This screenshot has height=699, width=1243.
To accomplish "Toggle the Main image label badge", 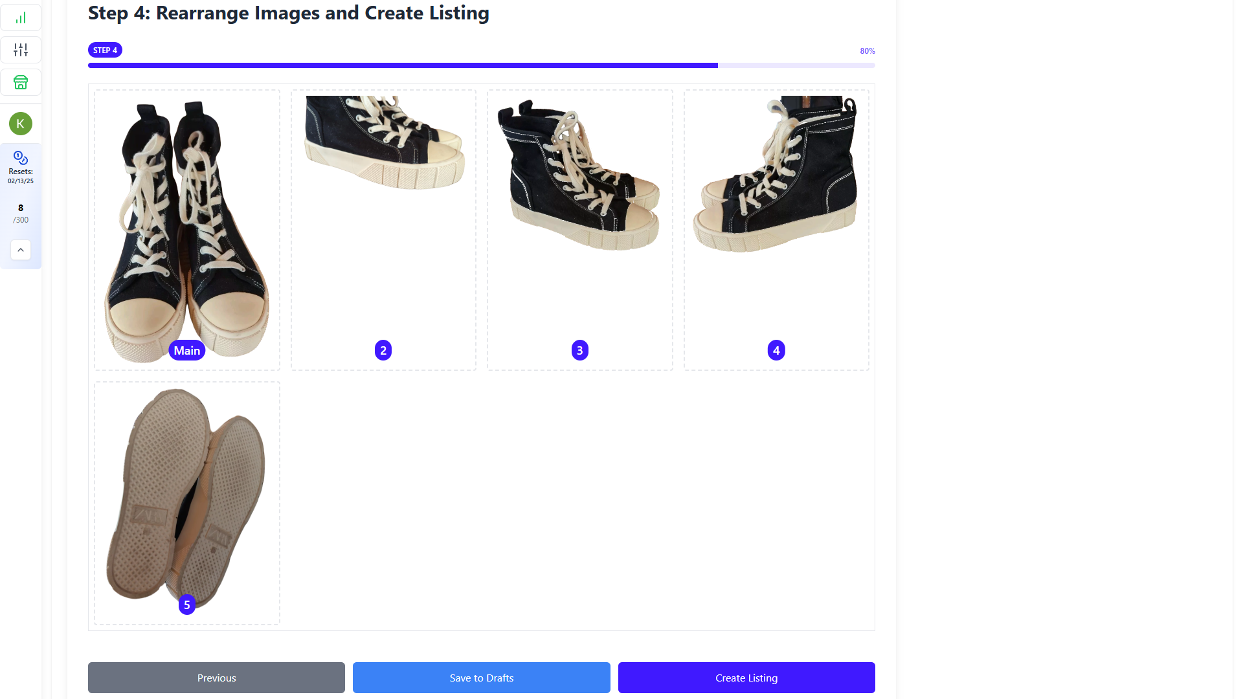I will point(186,350).
